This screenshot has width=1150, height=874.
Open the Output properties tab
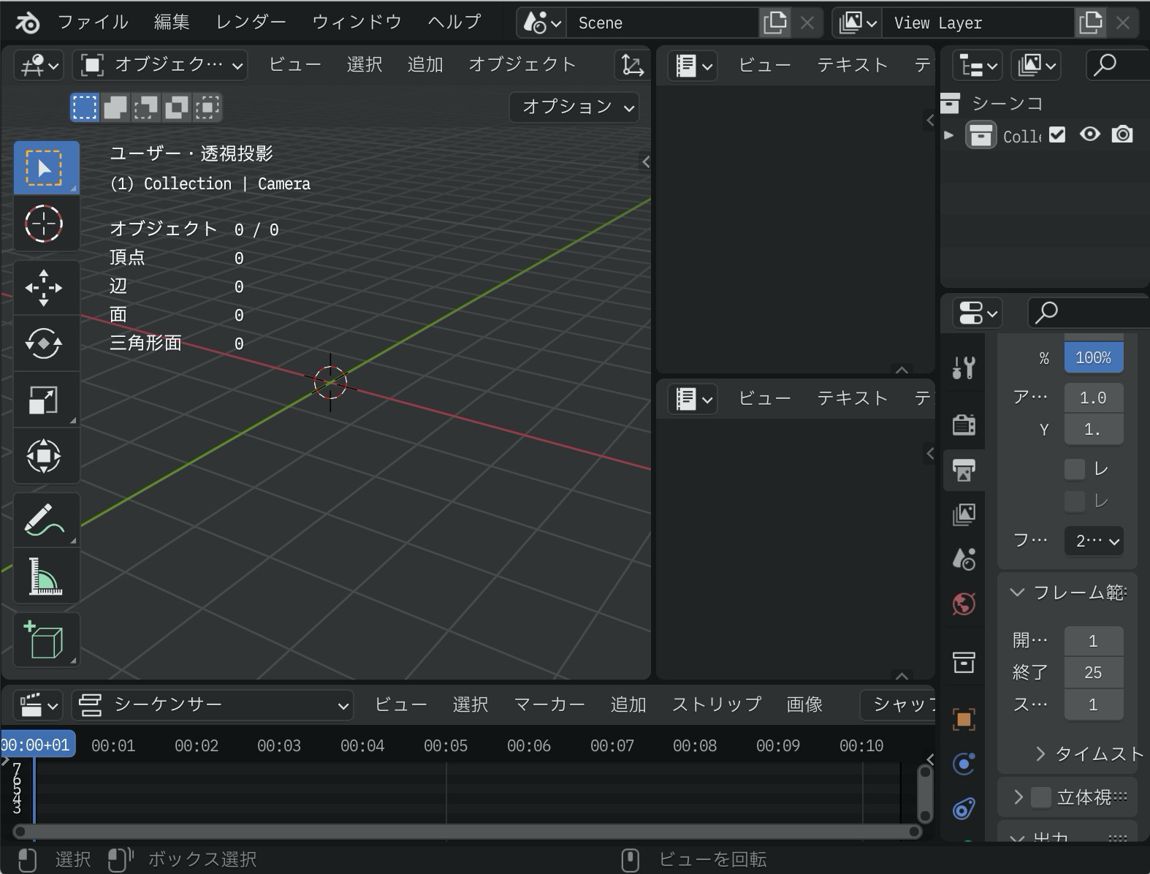964,470
